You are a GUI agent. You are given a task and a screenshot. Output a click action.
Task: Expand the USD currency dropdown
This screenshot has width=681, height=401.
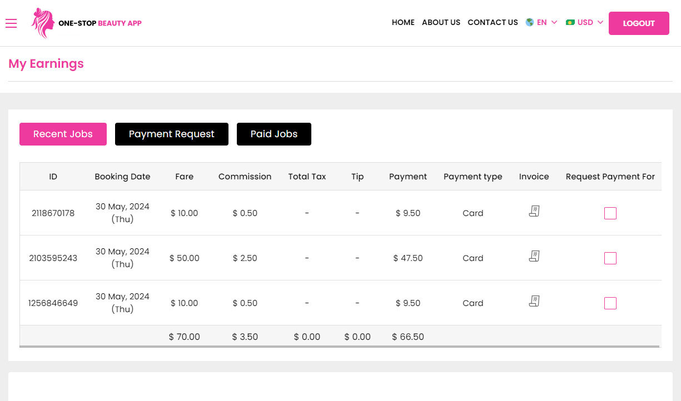click(585, 22)
